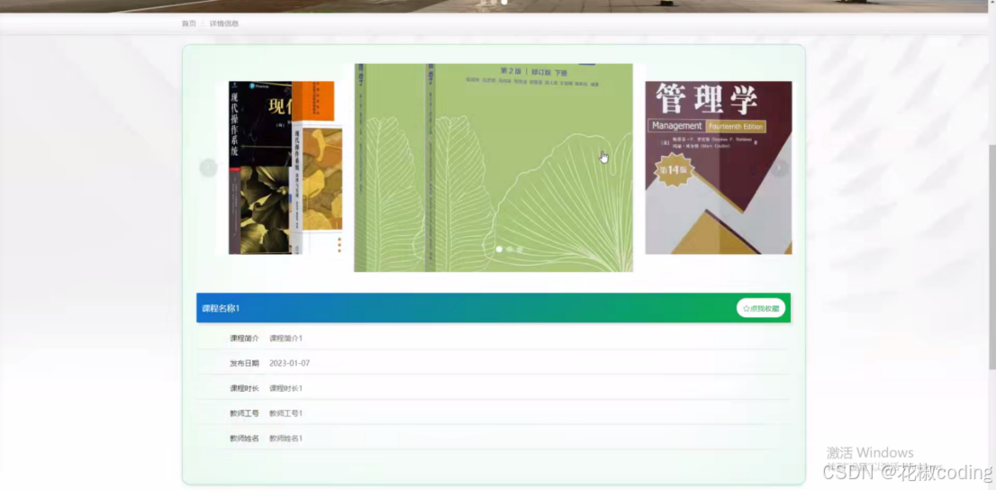Open the green center book cover image
The height and width of the screenshot is (490, 996).
(493, 168)
